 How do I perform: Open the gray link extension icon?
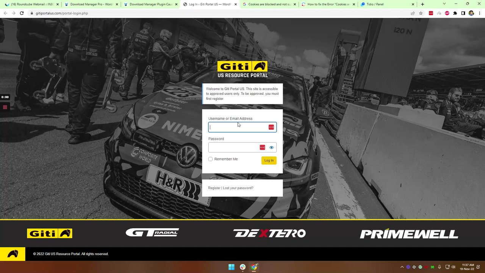coord(439,13)
